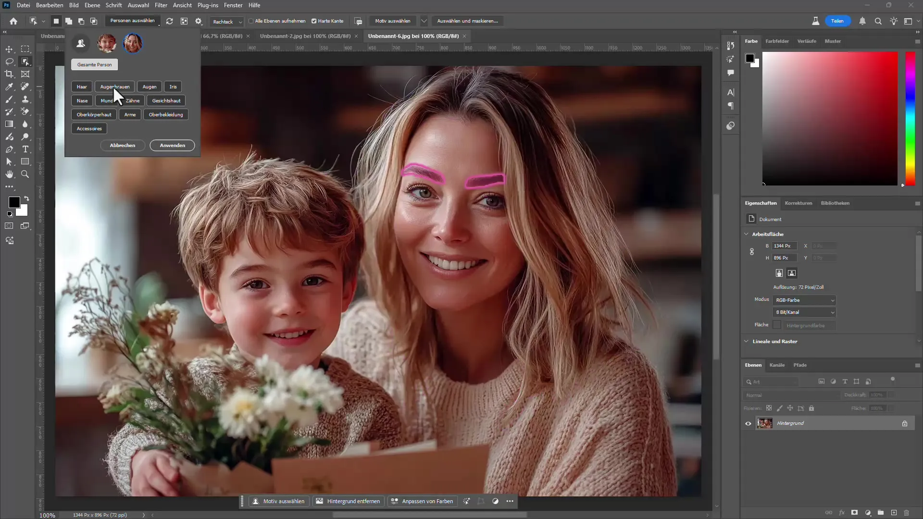
Task: Select the Rectangular Marquee tool
Action: point(25,49)
